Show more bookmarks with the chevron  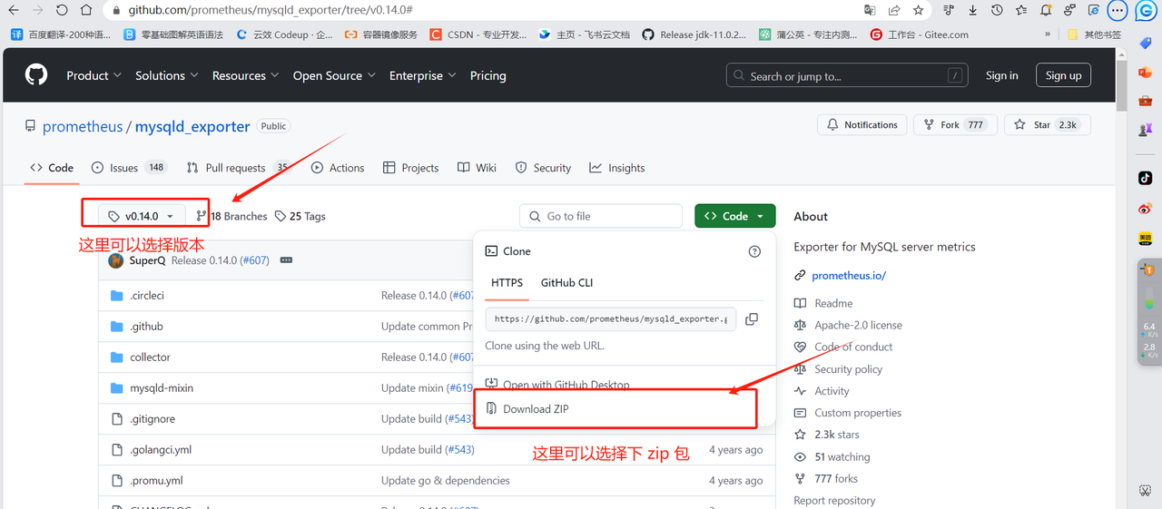[1048, 34]
